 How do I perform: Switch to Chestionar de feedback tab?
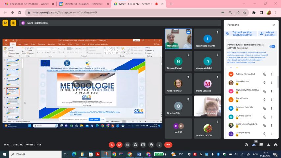click(x=28, y=4)
